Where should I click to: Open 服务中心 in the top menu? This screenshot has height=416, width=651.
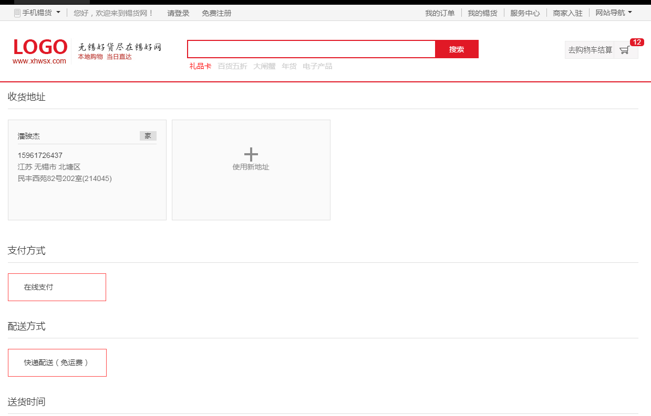525,13
